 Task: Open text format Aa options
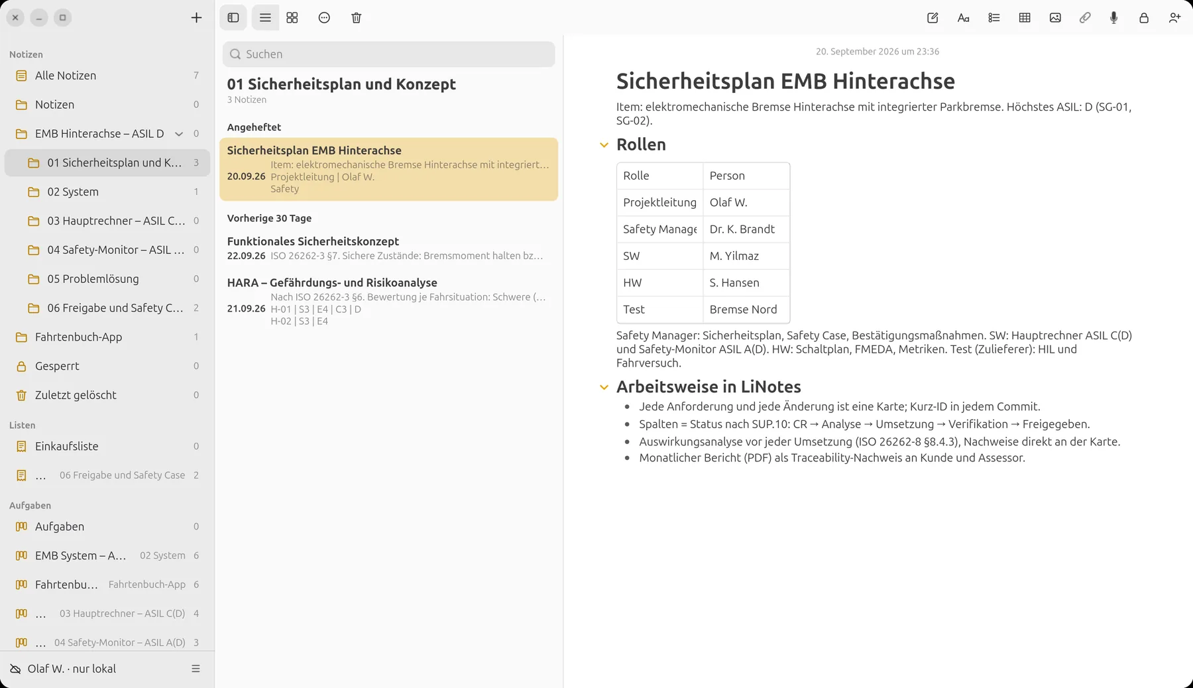click(x=964, y=18)
